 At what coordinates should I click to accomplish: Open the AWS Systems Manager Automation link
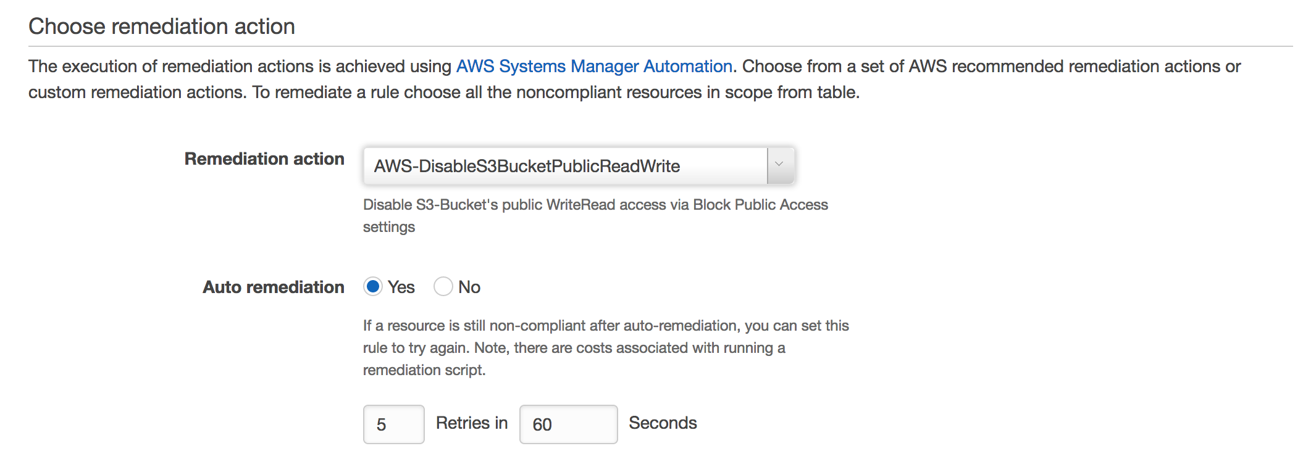(593, 66)
